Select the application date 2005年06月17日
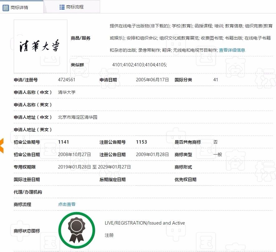 tap(152, 80)
